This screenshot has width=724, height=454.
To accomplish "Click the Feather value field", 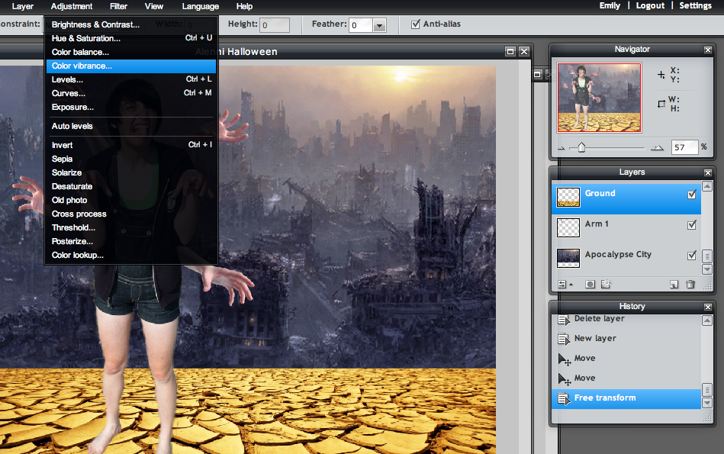I will coord(361,25).
